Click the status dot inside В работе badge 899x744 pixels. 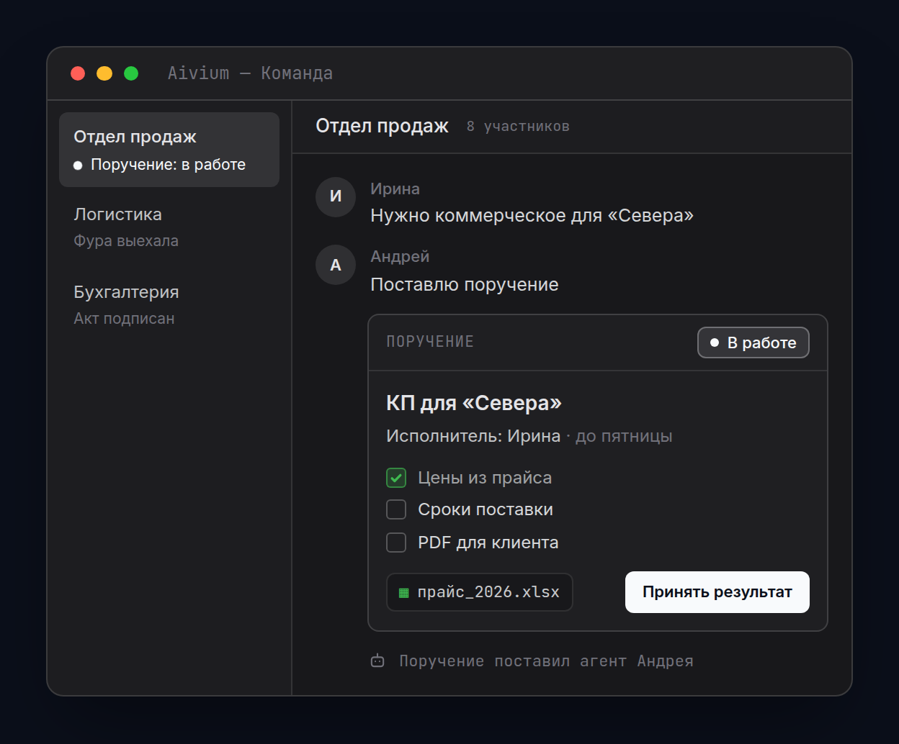point(715,342)
